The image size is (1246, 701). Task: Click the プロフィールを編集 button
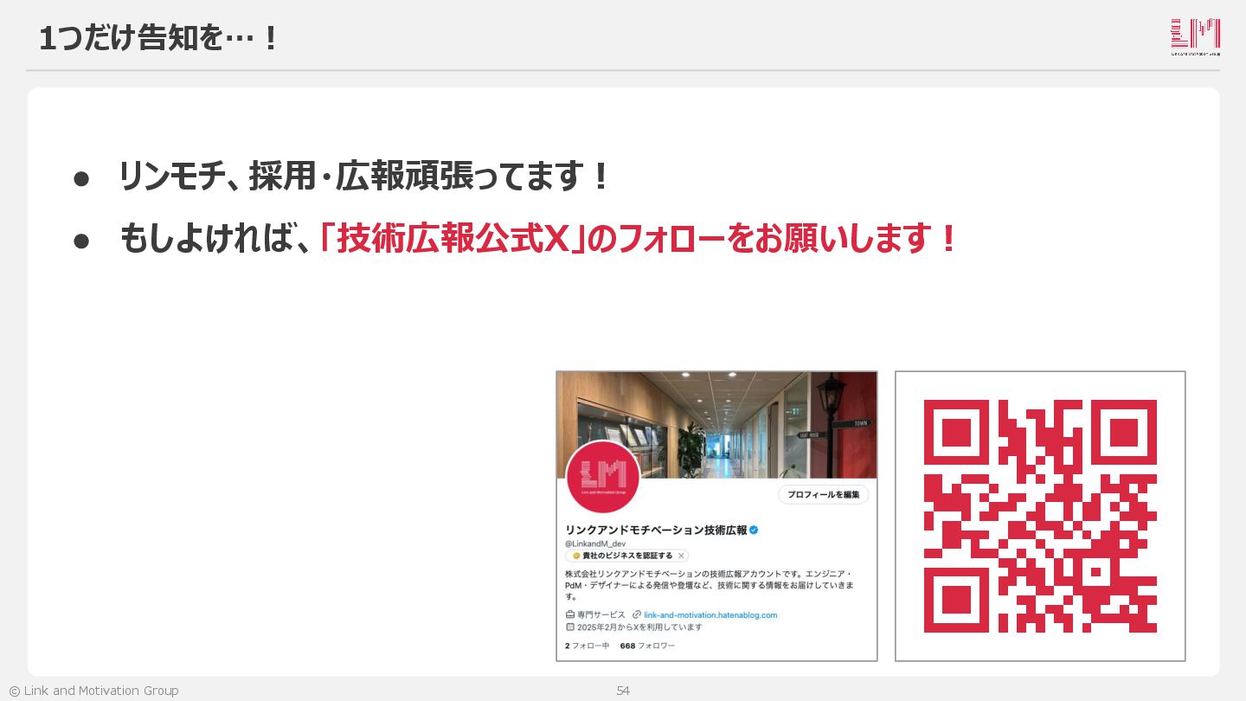click(x=823, y=494)
